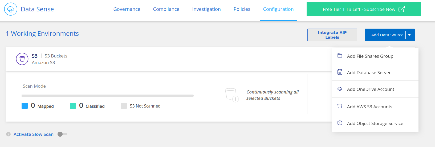Click the folder icon beside Add File Shares Group
Screen dimensions: 435x147
point(340,56)
